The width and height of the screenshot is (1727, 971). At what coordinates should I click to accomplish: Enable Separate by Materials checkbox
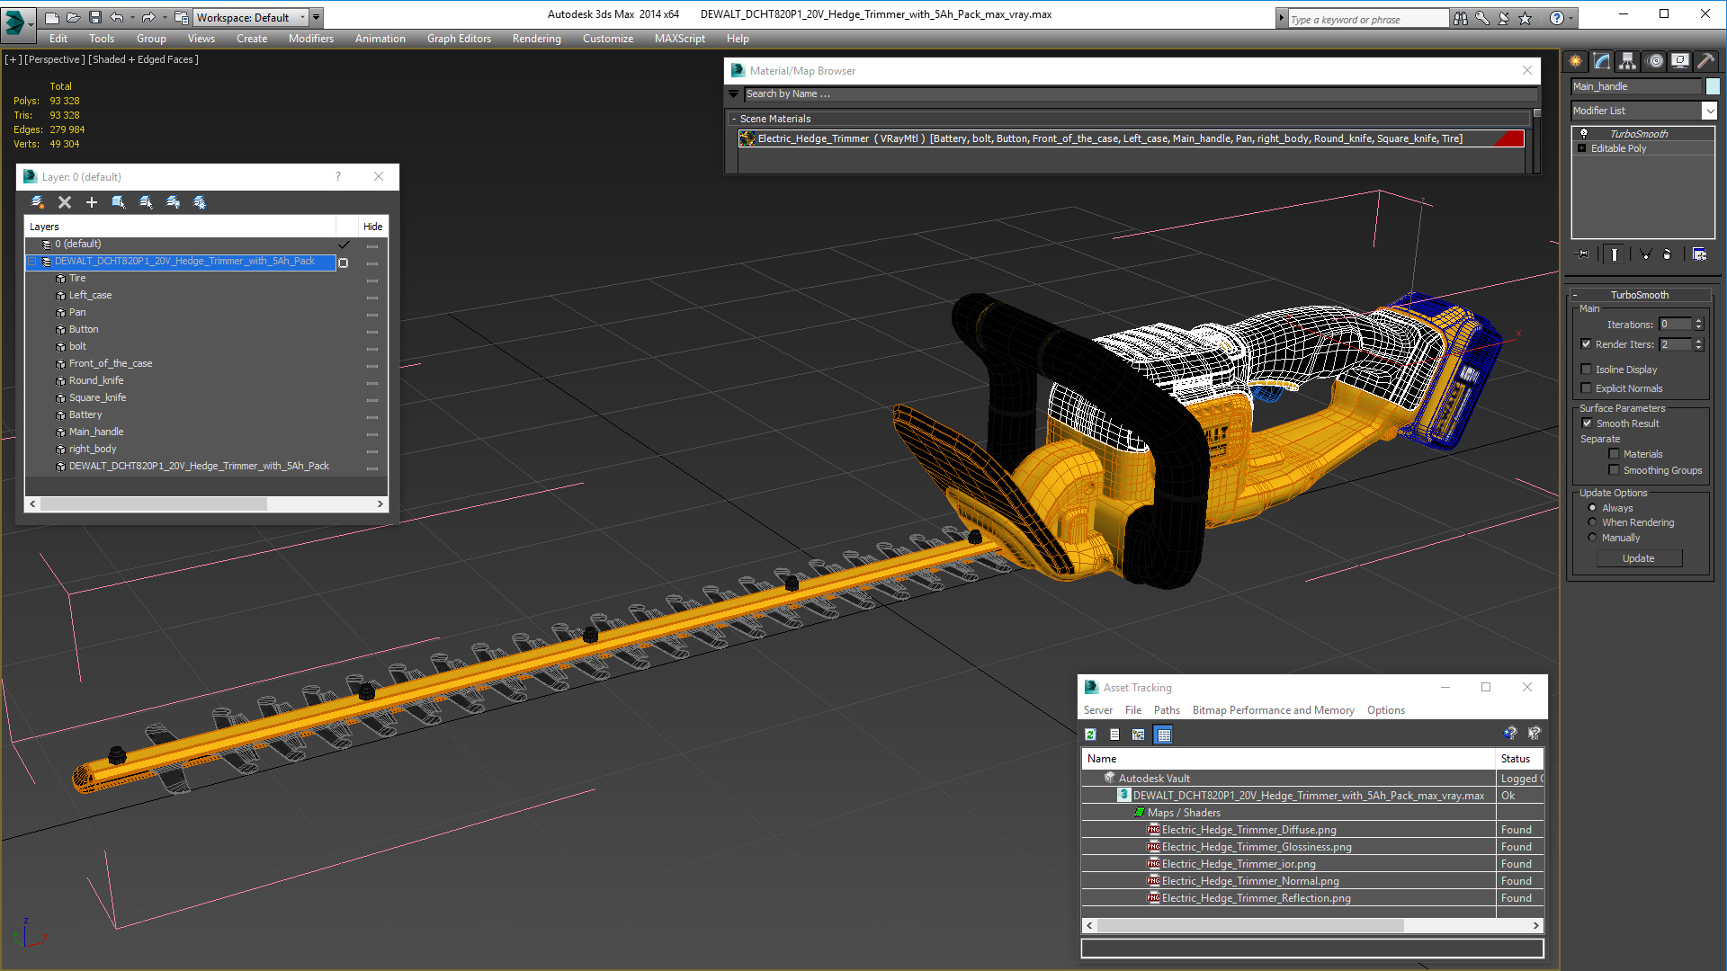(x=1615, y=454)
